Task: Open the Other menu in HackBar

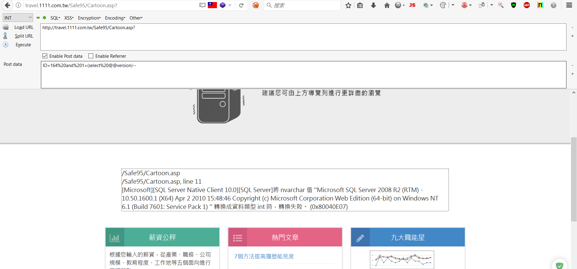Action: 136,18
